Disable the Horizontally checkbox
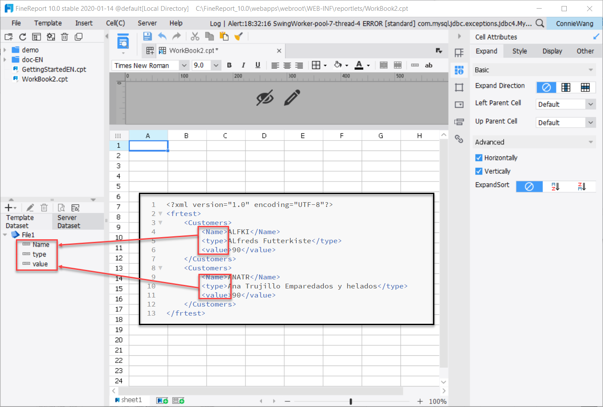The width and height of the screenshot is (603, 407). pos(478,158)
